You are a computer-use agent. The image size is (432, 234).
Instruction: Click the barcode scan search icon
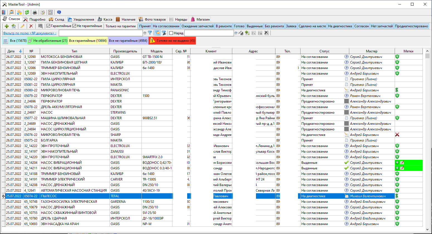coord(41,26)
